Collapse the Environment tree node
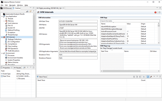Viewport: 162px width, 101px height. 2,53
